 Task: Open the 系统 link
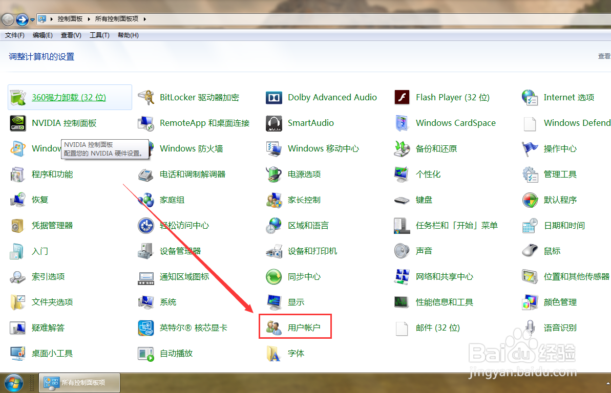168,302
